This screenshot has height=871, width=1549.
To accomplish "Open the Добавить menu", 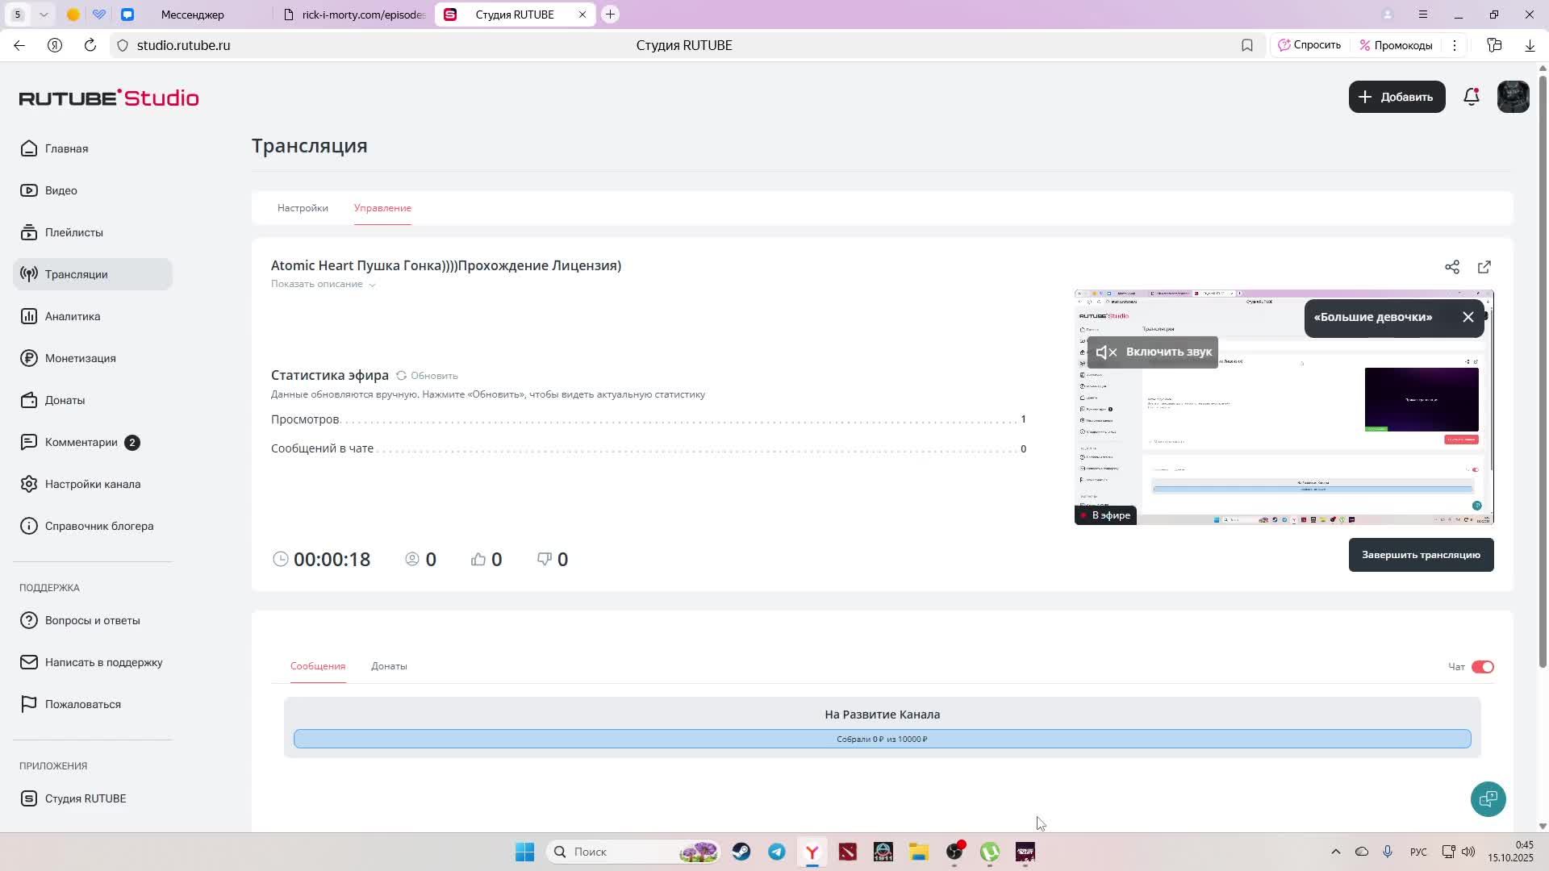I will (1397, 97).
